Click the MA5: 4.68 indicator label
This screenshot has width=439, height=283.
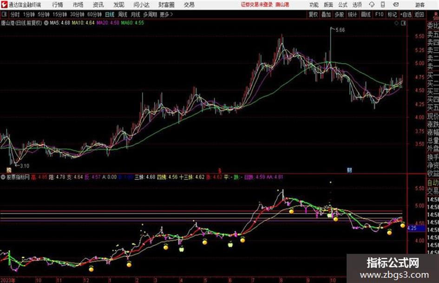pos(59,23)
